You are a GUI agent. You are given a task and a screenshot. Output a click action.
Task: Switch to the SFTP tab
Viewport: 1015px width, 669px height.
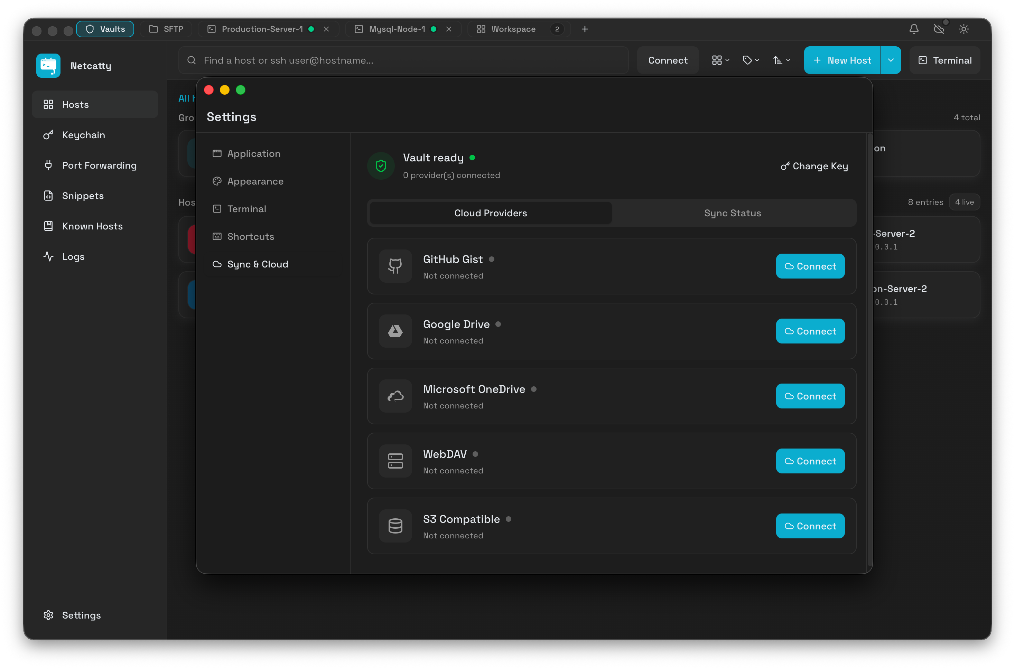(x=166, y=29)
